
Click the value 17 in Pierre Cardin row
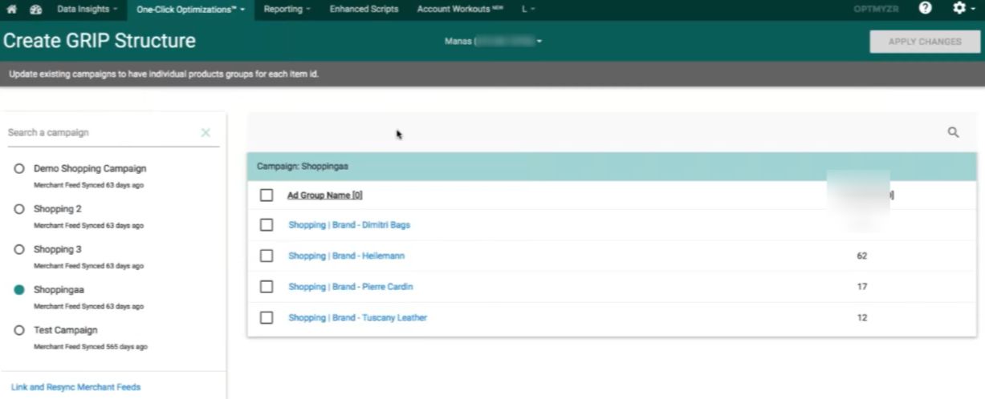pos(862,286)
